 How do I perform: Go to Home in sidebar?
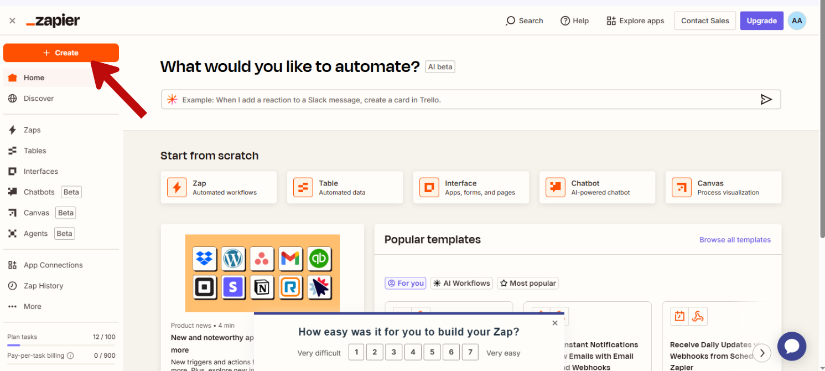click(61, 78)
